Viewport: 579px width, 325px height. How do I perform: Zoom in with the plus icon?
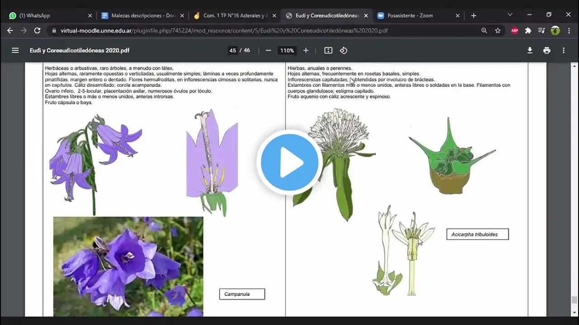tap(306, 51)
